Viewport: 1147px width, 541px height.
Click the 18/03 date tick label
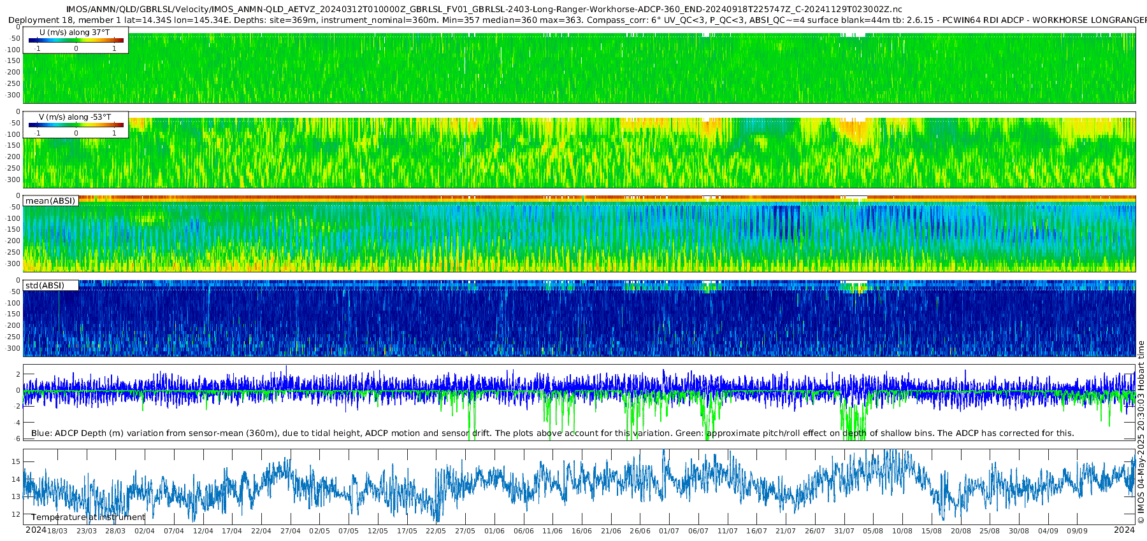click(57, 531)
